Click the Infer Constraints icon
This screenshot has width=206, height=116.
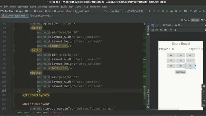[x=166, y=30]
